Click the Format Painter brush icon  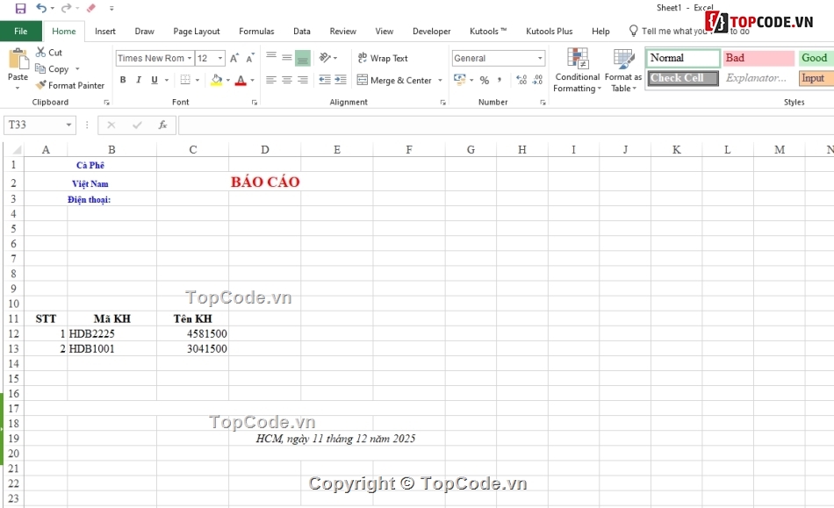pos(41,85)
